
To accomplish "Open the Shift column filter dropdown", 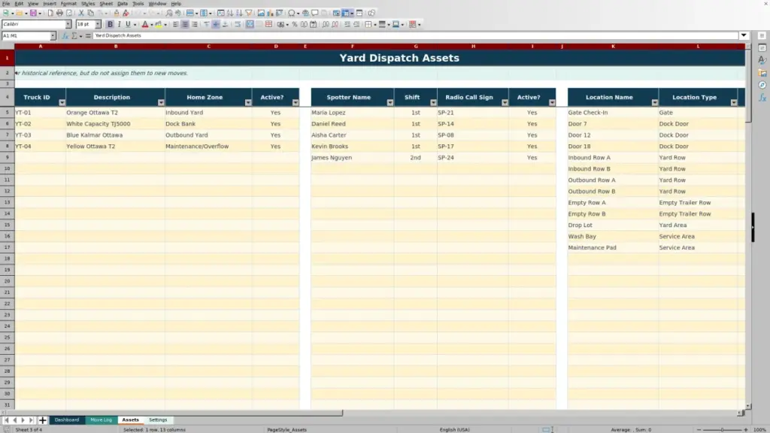I will 433,102.
